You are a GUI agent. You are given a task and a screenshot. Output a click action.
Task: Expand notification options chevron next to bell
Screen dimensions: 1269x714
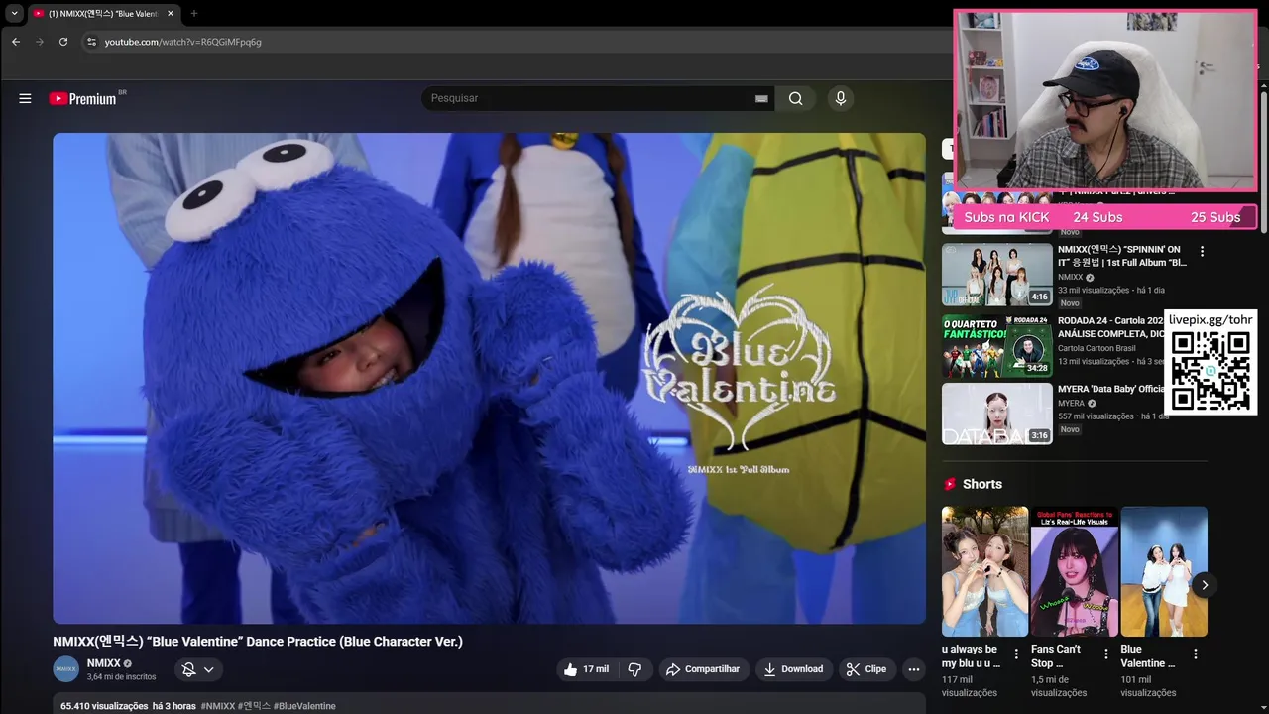point(209,669)
